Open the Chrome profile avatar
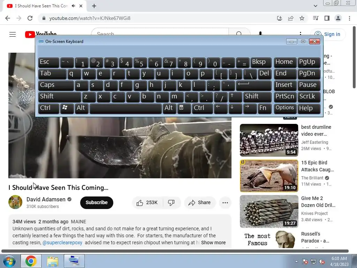The width and height of the screenshot is (357, 268). [338, 18]
